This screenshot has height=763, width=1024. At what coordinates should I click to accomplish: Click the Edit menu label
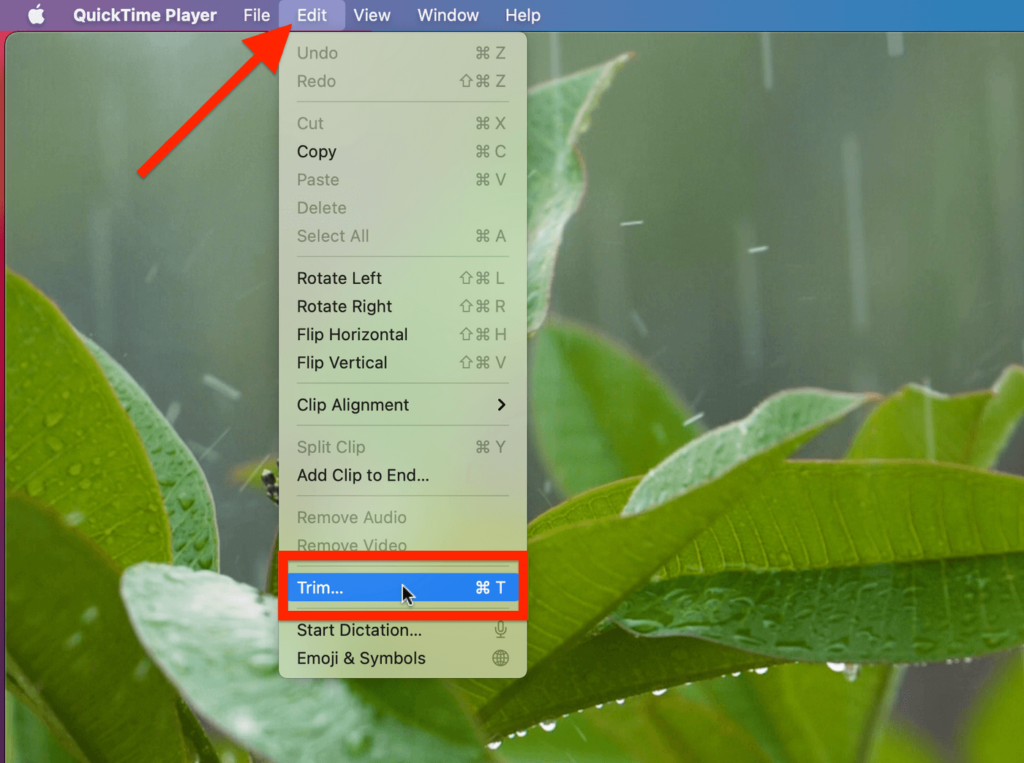pos(312,15)
